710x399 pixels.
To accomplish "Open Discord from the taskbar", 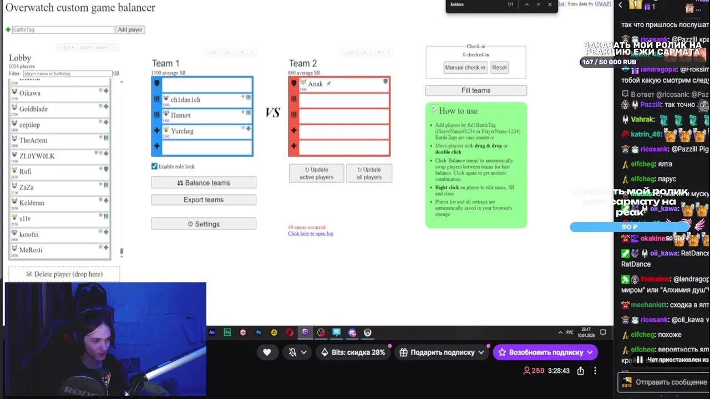I will 352,332.
